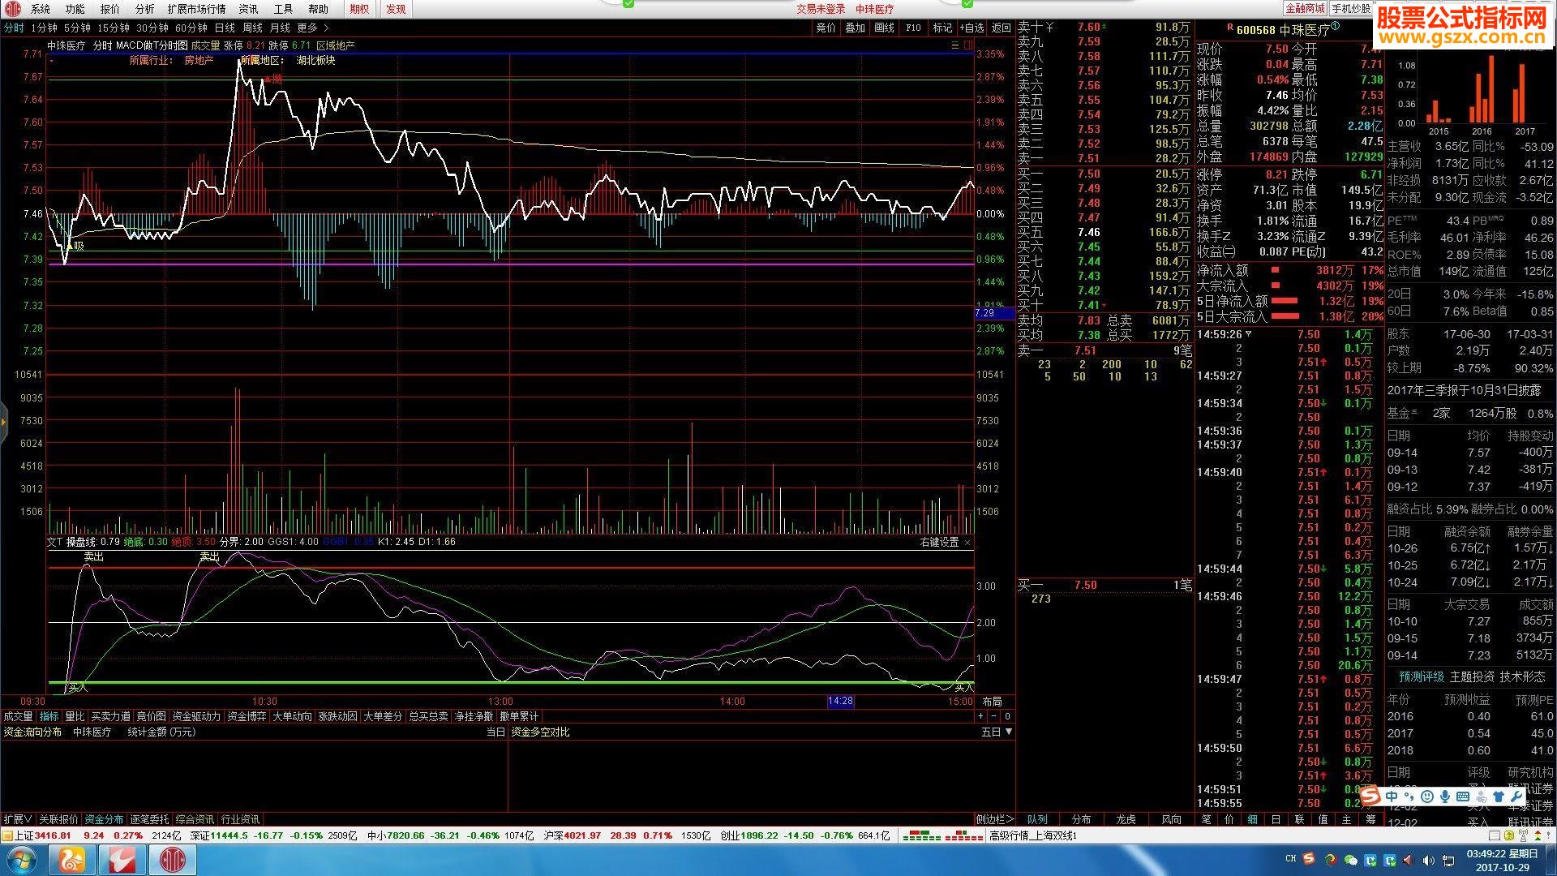Open emoji panel on Sogou input bar
Image resolution: width=1557 pixels, height=876 pixels.
1427,797
